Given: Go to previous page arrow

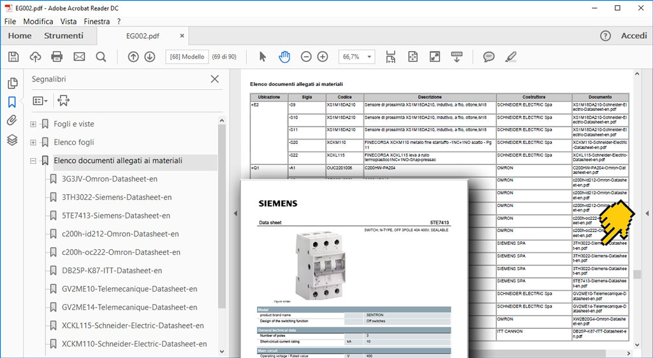Looking at the screenshot, I should tap(133, 57).
